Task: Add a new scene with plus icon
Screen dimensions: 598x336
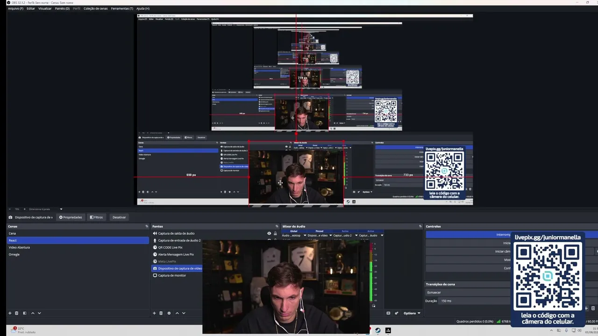Action: click(10, 313)
